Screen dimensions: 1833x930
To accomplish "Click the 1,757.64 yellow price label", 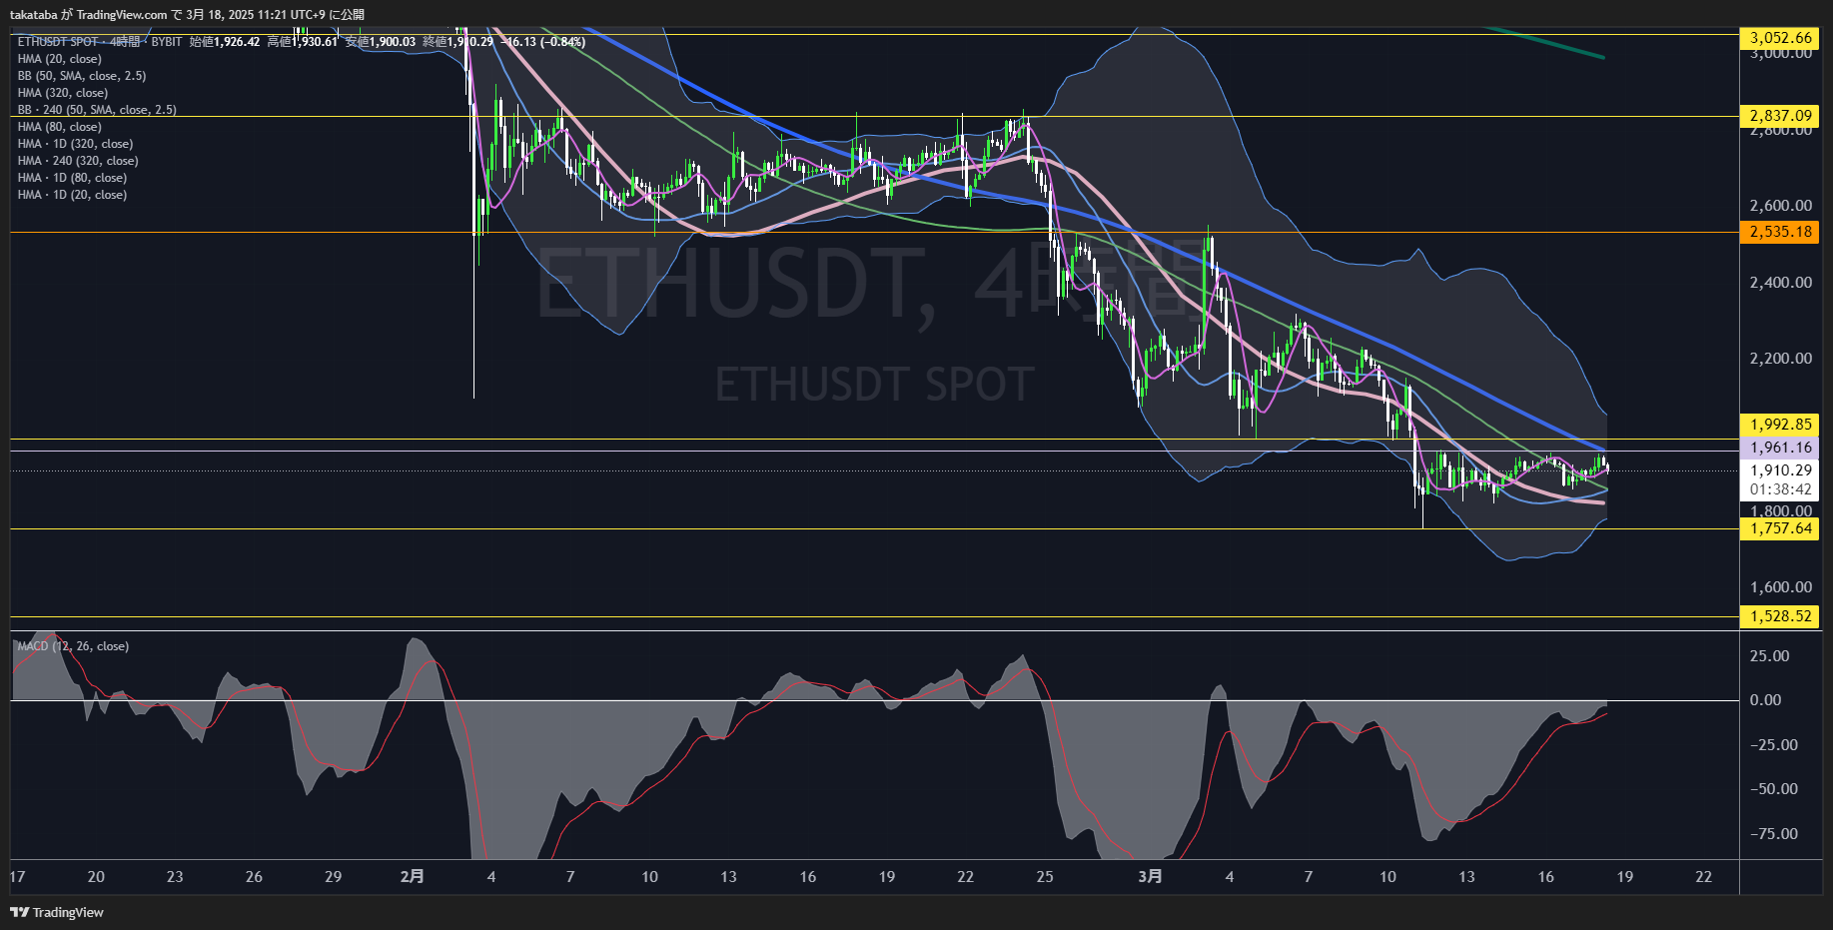I will [x=1780, y=528].
